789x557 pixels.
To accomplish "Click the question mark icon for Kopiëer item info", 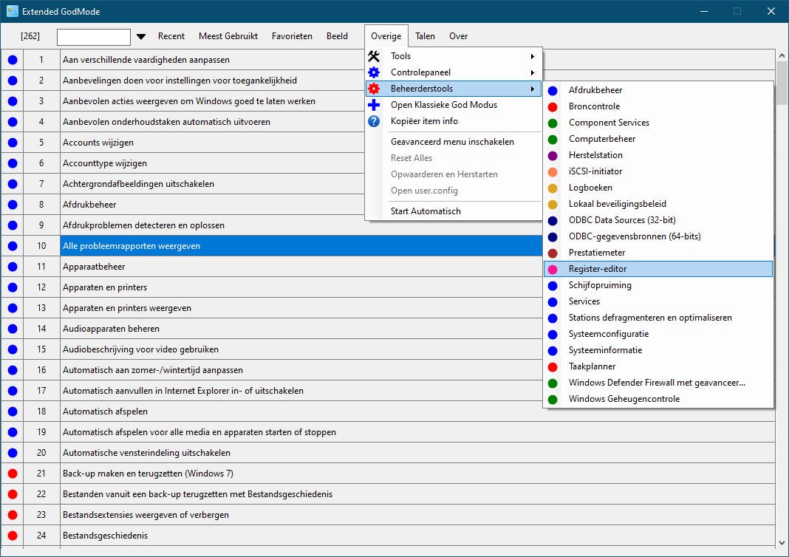I will pos(374,121).
